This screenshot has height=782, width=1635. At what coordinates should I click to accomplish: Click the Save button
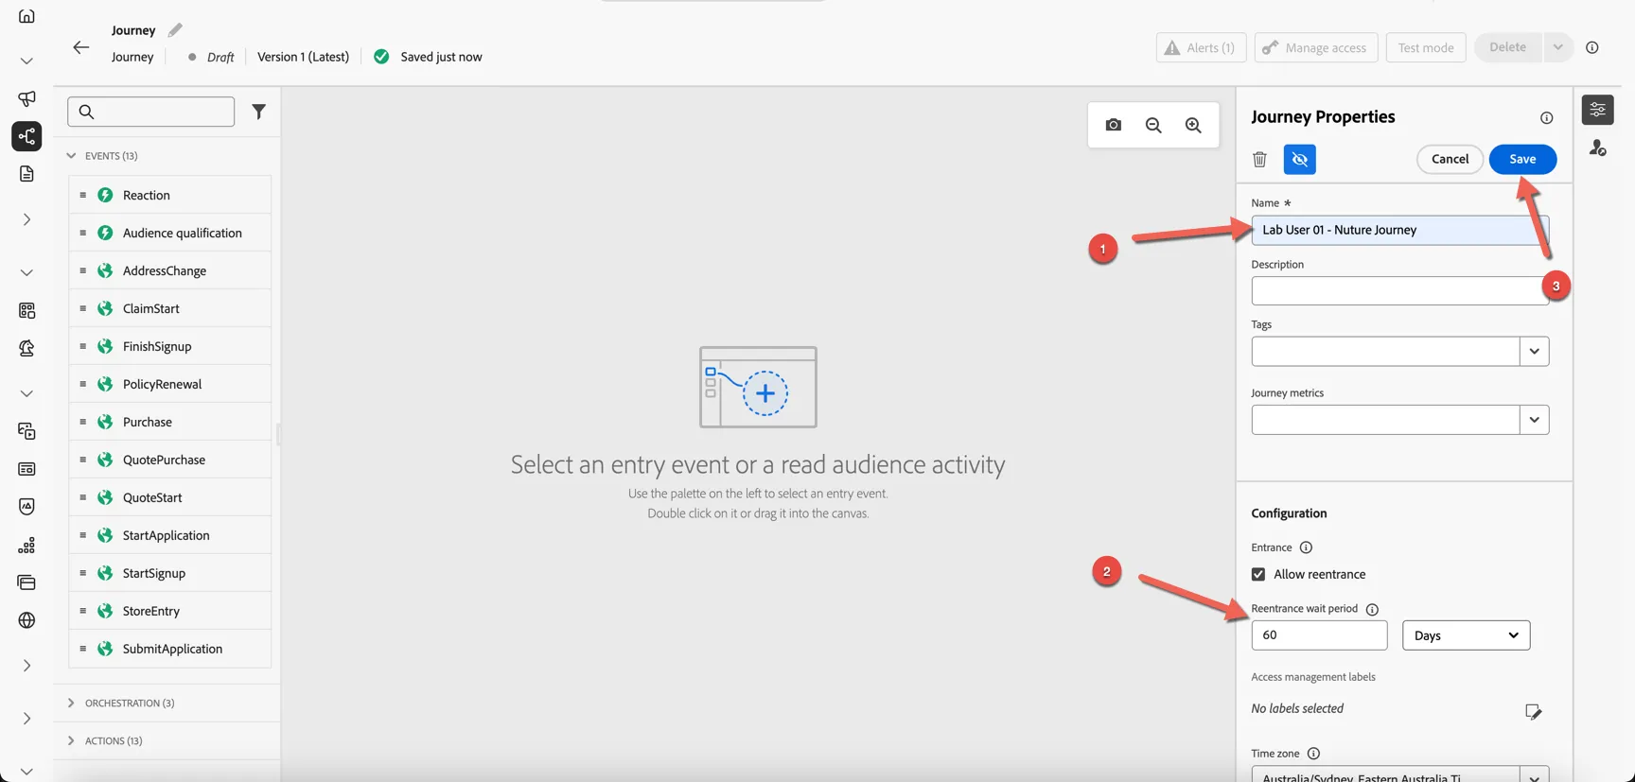1522,159
